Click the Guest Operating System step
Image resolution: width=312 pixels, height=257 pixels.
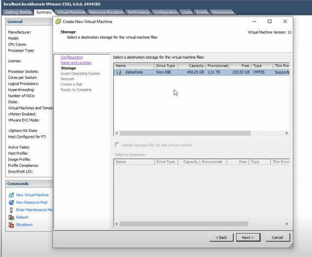[x=80, y=73]
